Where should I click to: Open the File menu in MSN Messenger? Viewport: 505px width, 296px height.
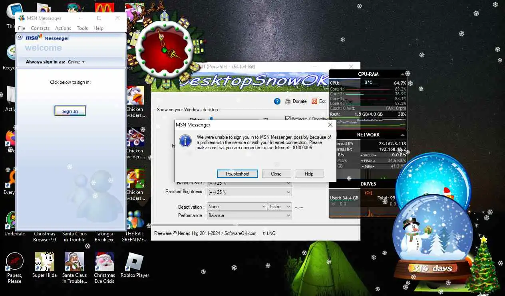22,28
